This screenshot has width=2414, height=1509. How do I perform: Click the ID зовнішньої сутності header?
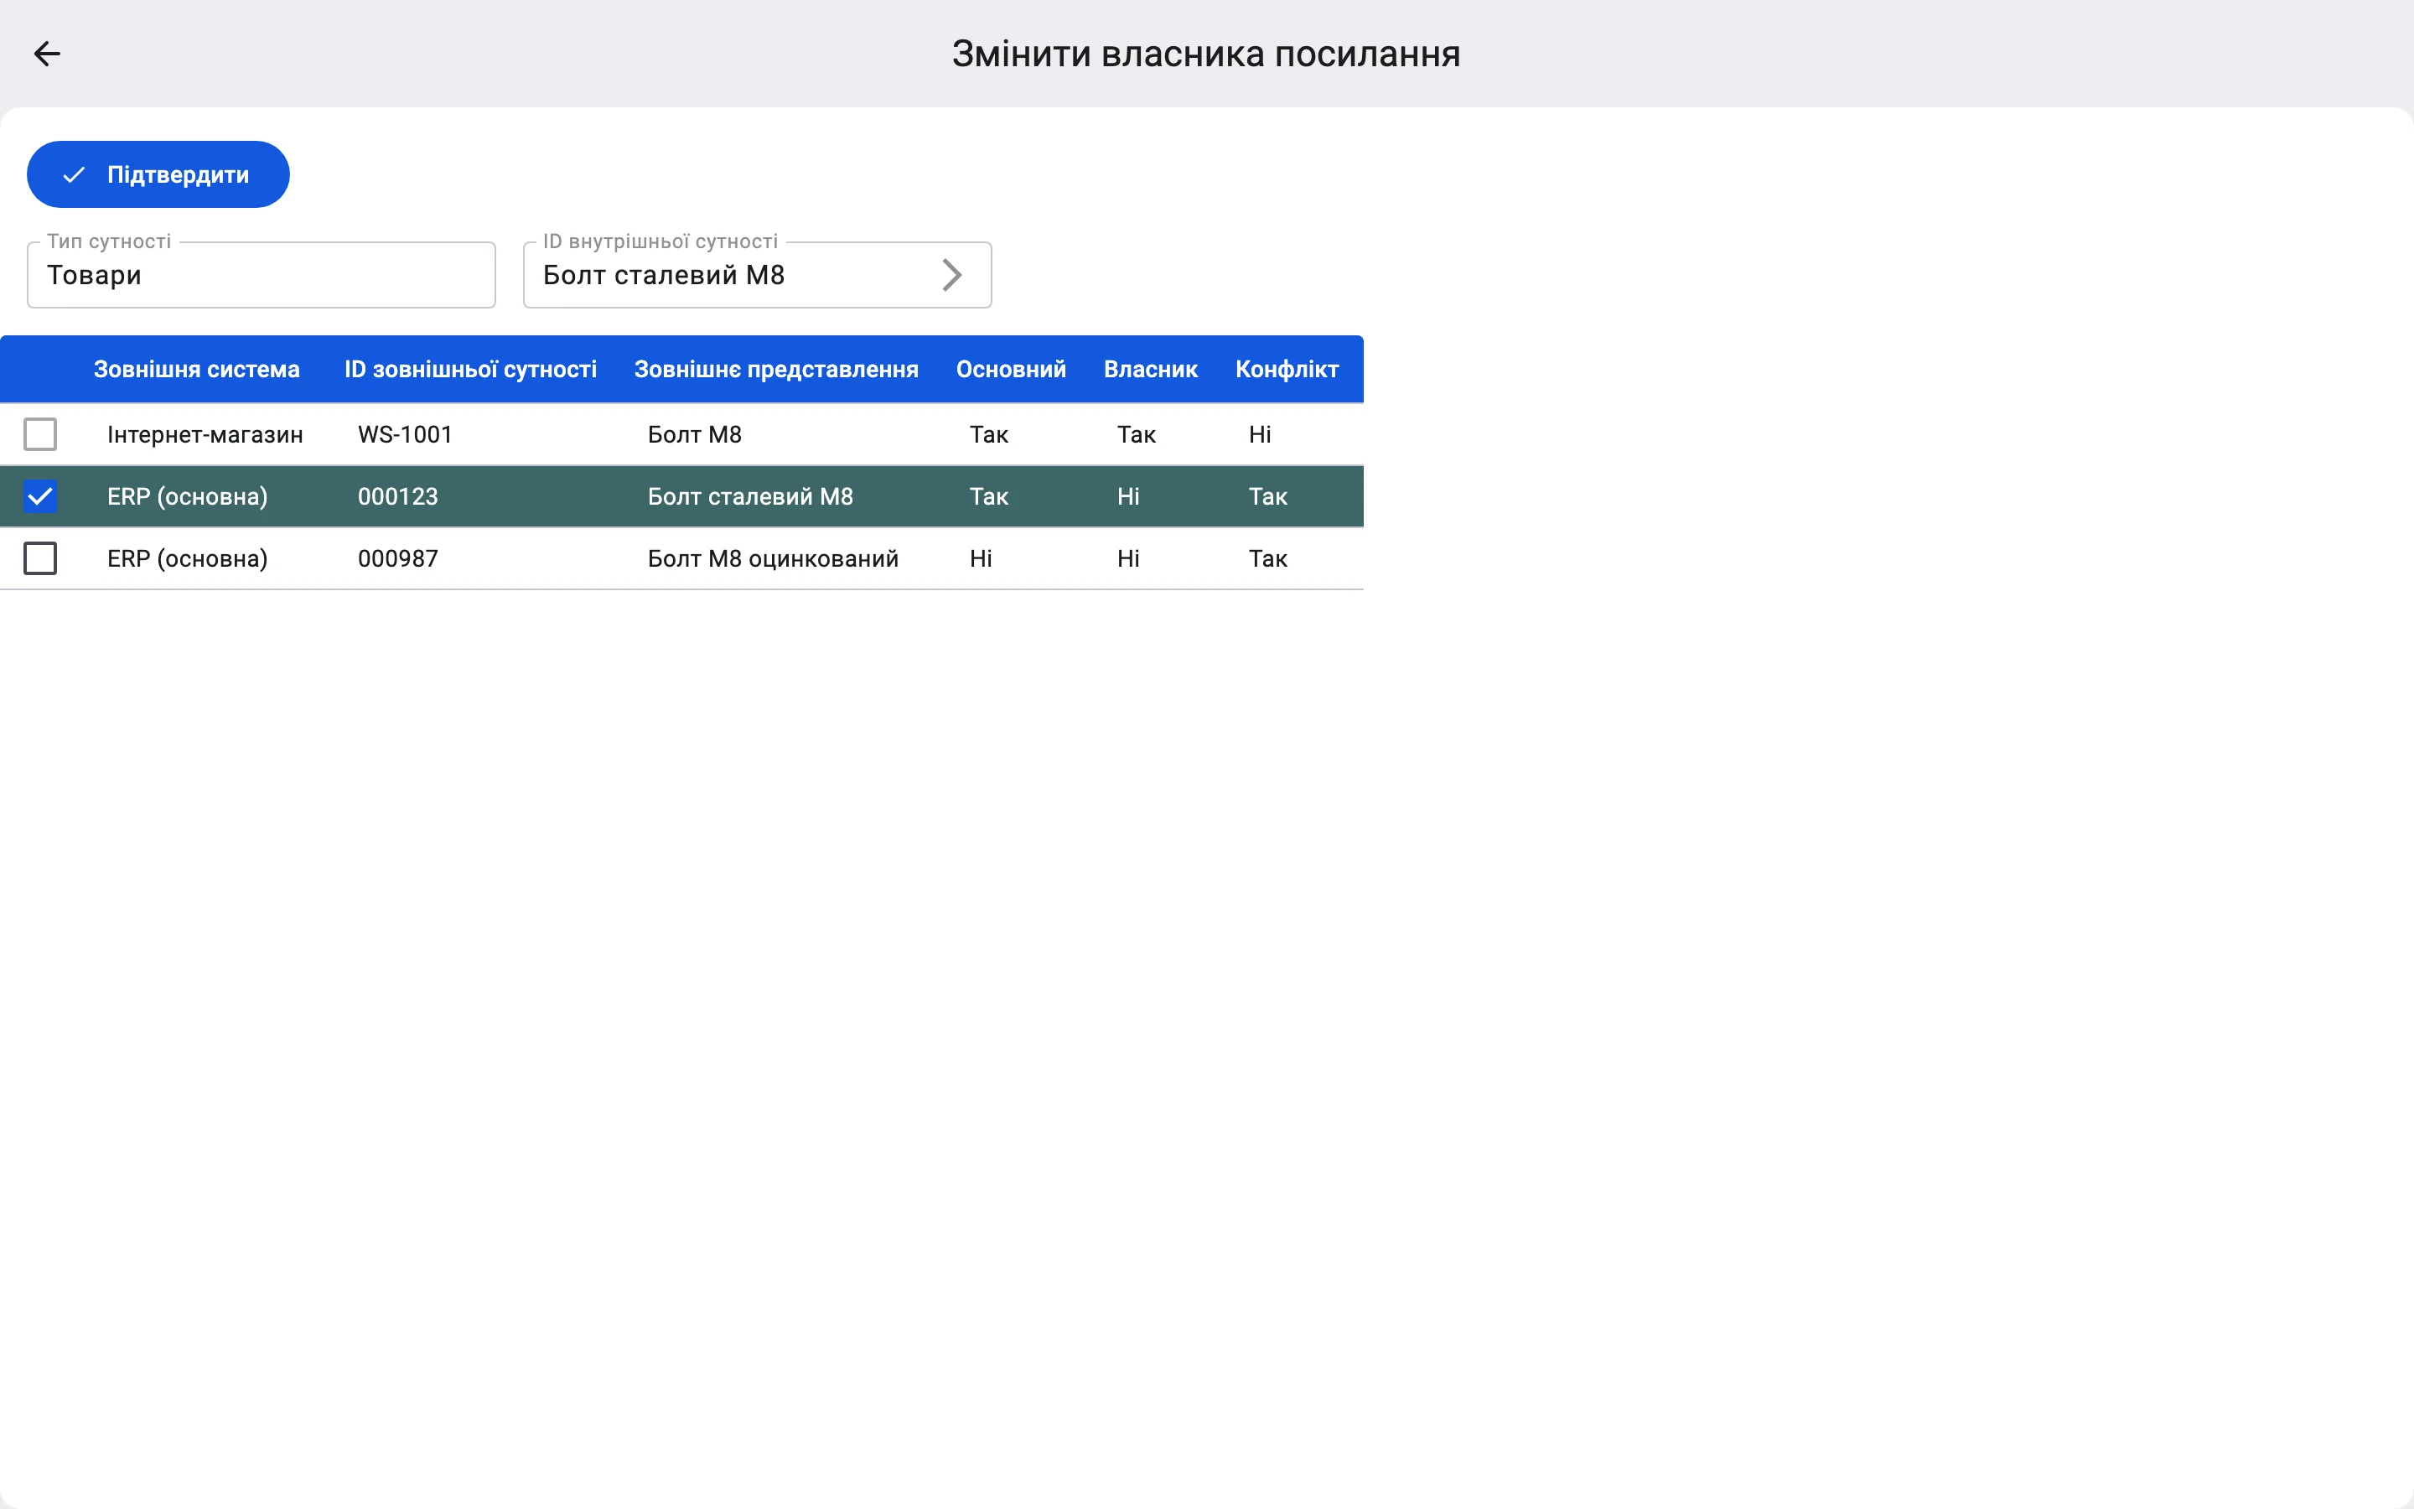(470, 369)
